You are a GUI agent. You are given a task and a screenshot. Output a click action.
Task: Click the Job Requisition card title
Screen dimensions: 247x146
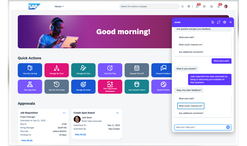(x=29, y=113)
